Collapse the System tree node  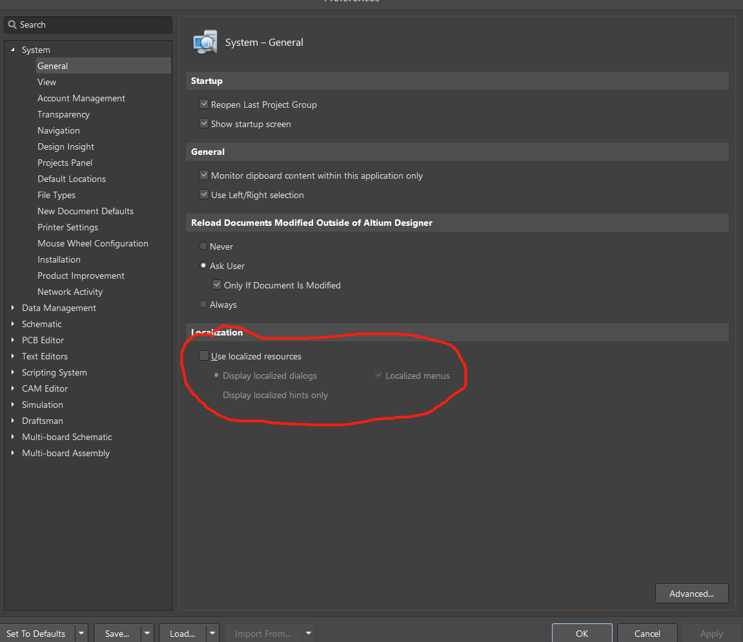pos(13,50)
